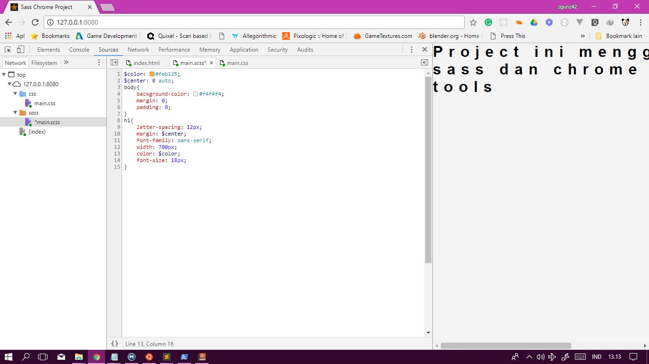Switch to the Elements panel
This screenshot has height=364, width=649.
click(x=48, y=49)
